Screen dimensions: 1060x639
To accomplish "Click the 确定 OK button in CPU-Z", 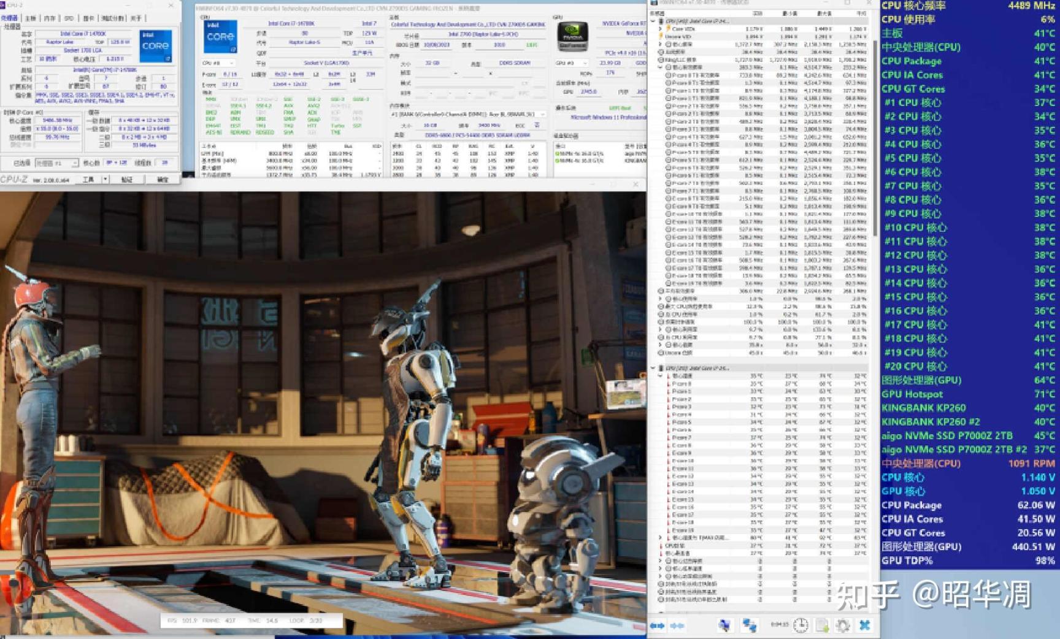I will pos(163,180).
